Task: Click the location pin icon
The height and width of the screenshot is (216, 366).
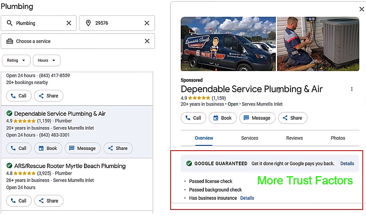Action: point(88,23)
